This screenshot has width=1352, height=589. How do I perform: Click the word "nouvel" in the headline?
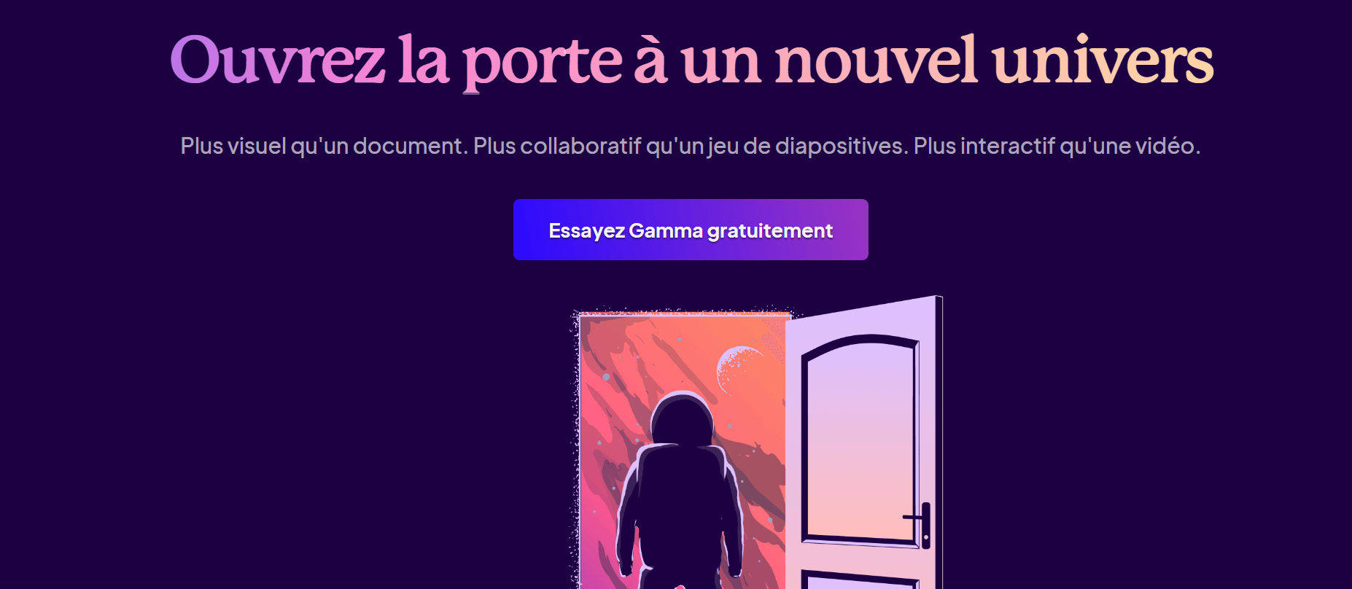(x=875, y=58)
